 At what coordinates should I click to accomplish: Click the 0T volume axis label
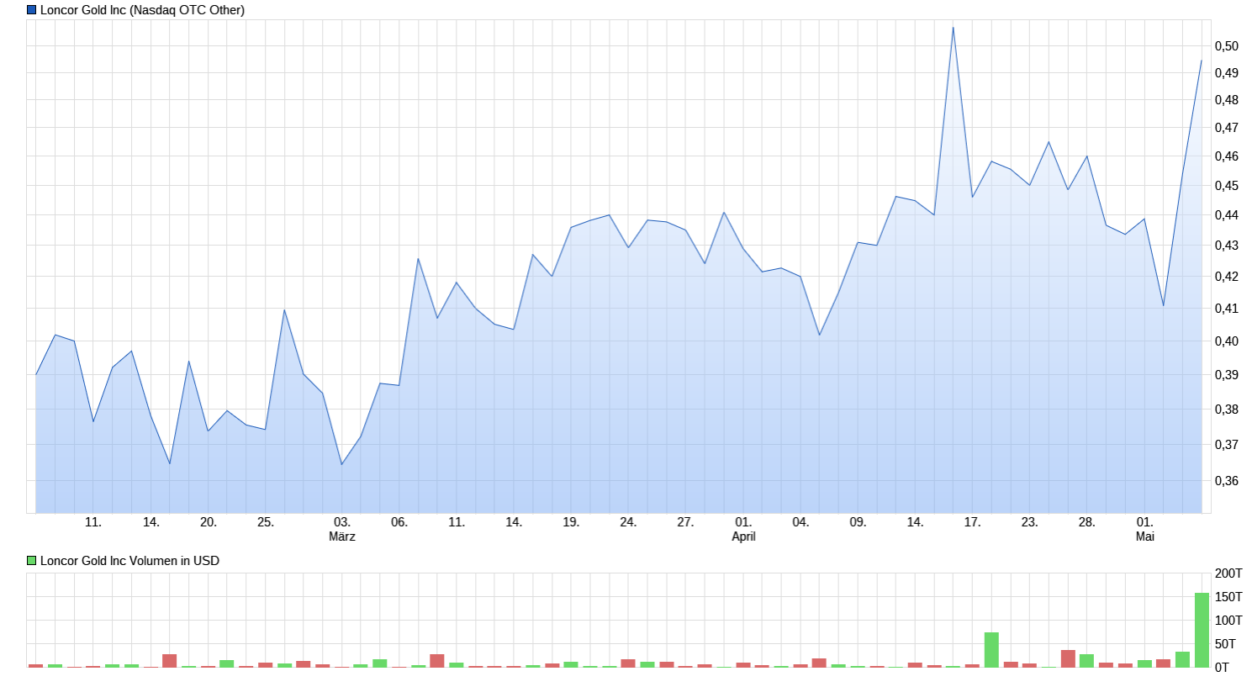(x=1222, y=668)
